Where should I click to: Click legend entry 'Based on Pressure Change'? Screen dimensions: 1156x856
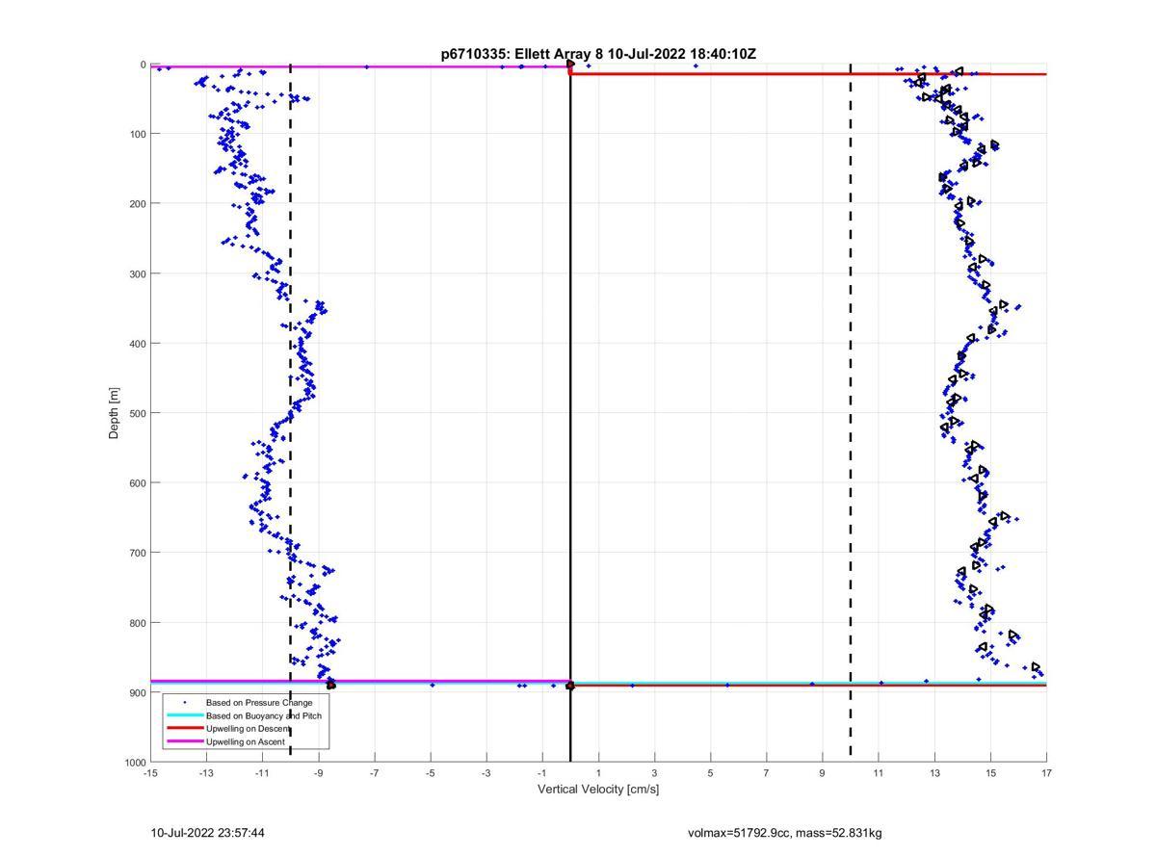(259, 703)
